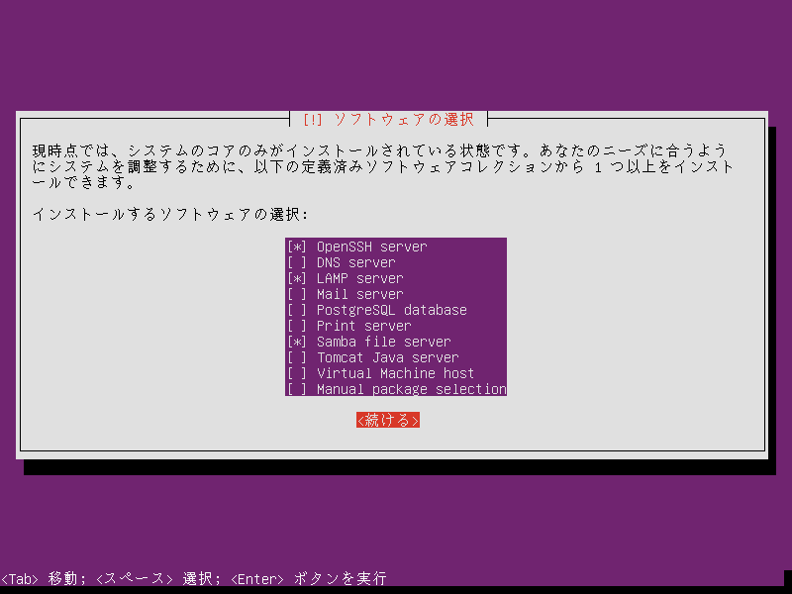Viewport: 792px width, 594px height.
Task: Uncheck the OpenSSH server checkbox
Action: [297, 247]
